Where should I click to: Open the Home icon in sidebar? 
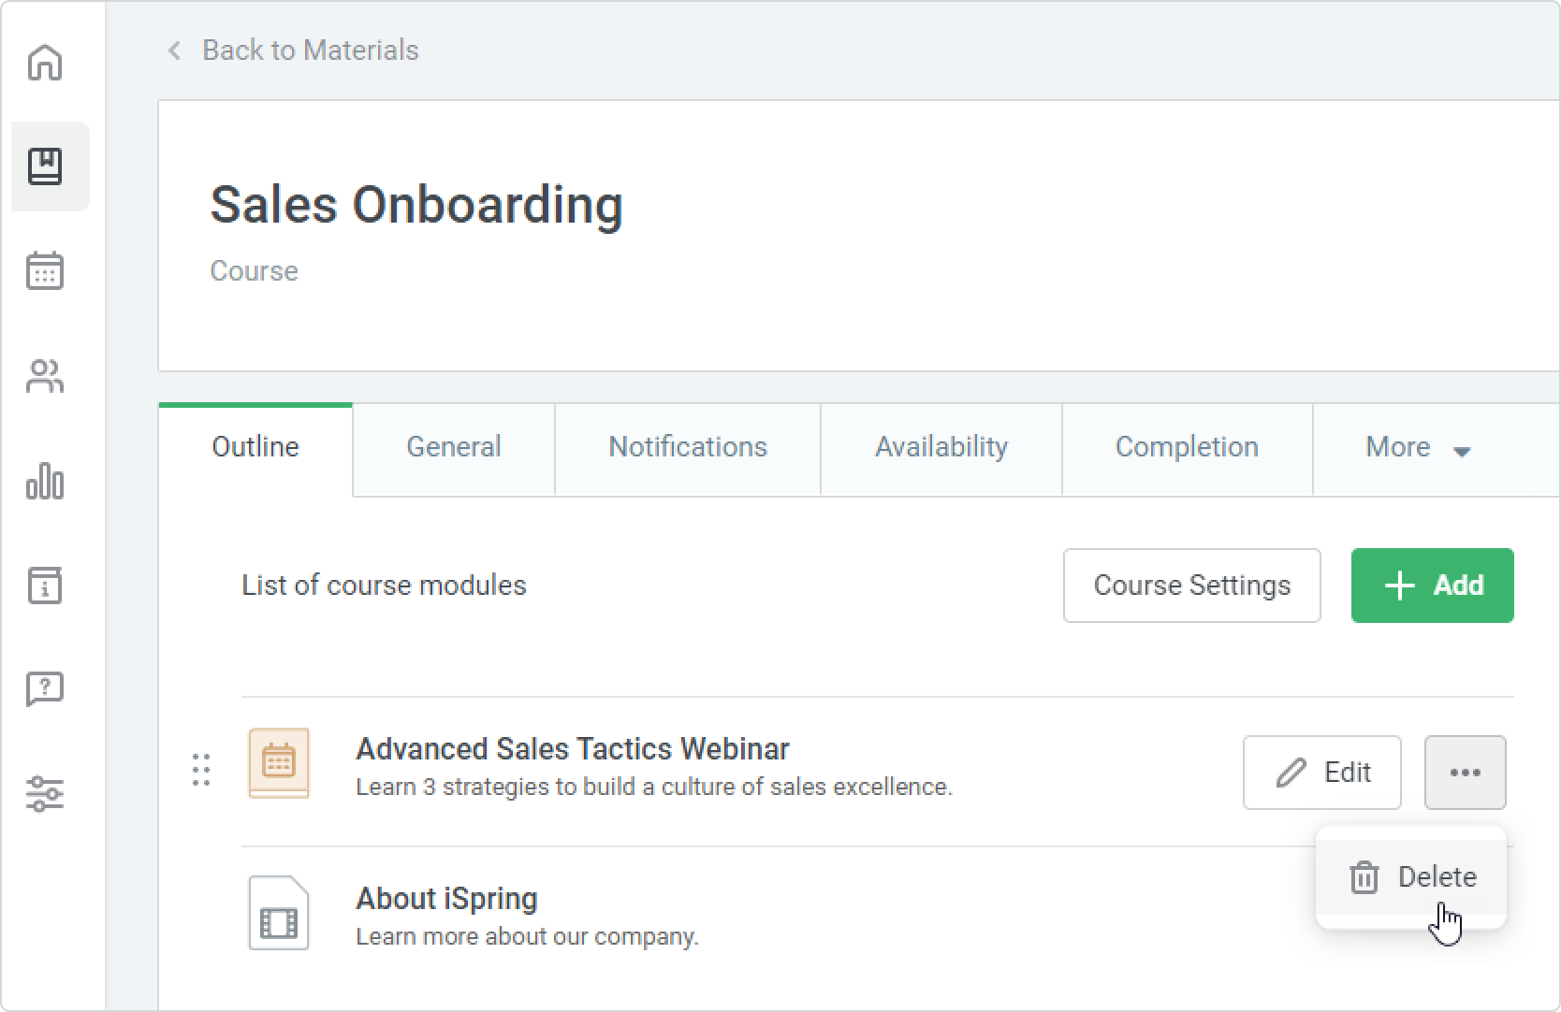click(x=45, y=63)
